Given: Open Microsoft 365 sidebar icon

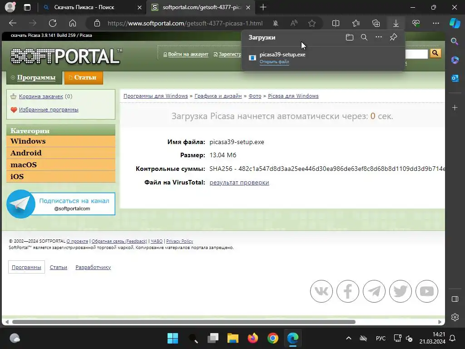Looking at the screenshot, I should click(x=455, y=60).
